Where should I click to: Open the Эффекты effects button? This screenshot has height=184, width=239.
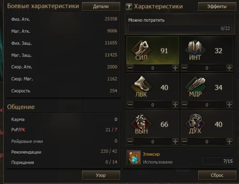pyautogui.click(x=217, y=7)
